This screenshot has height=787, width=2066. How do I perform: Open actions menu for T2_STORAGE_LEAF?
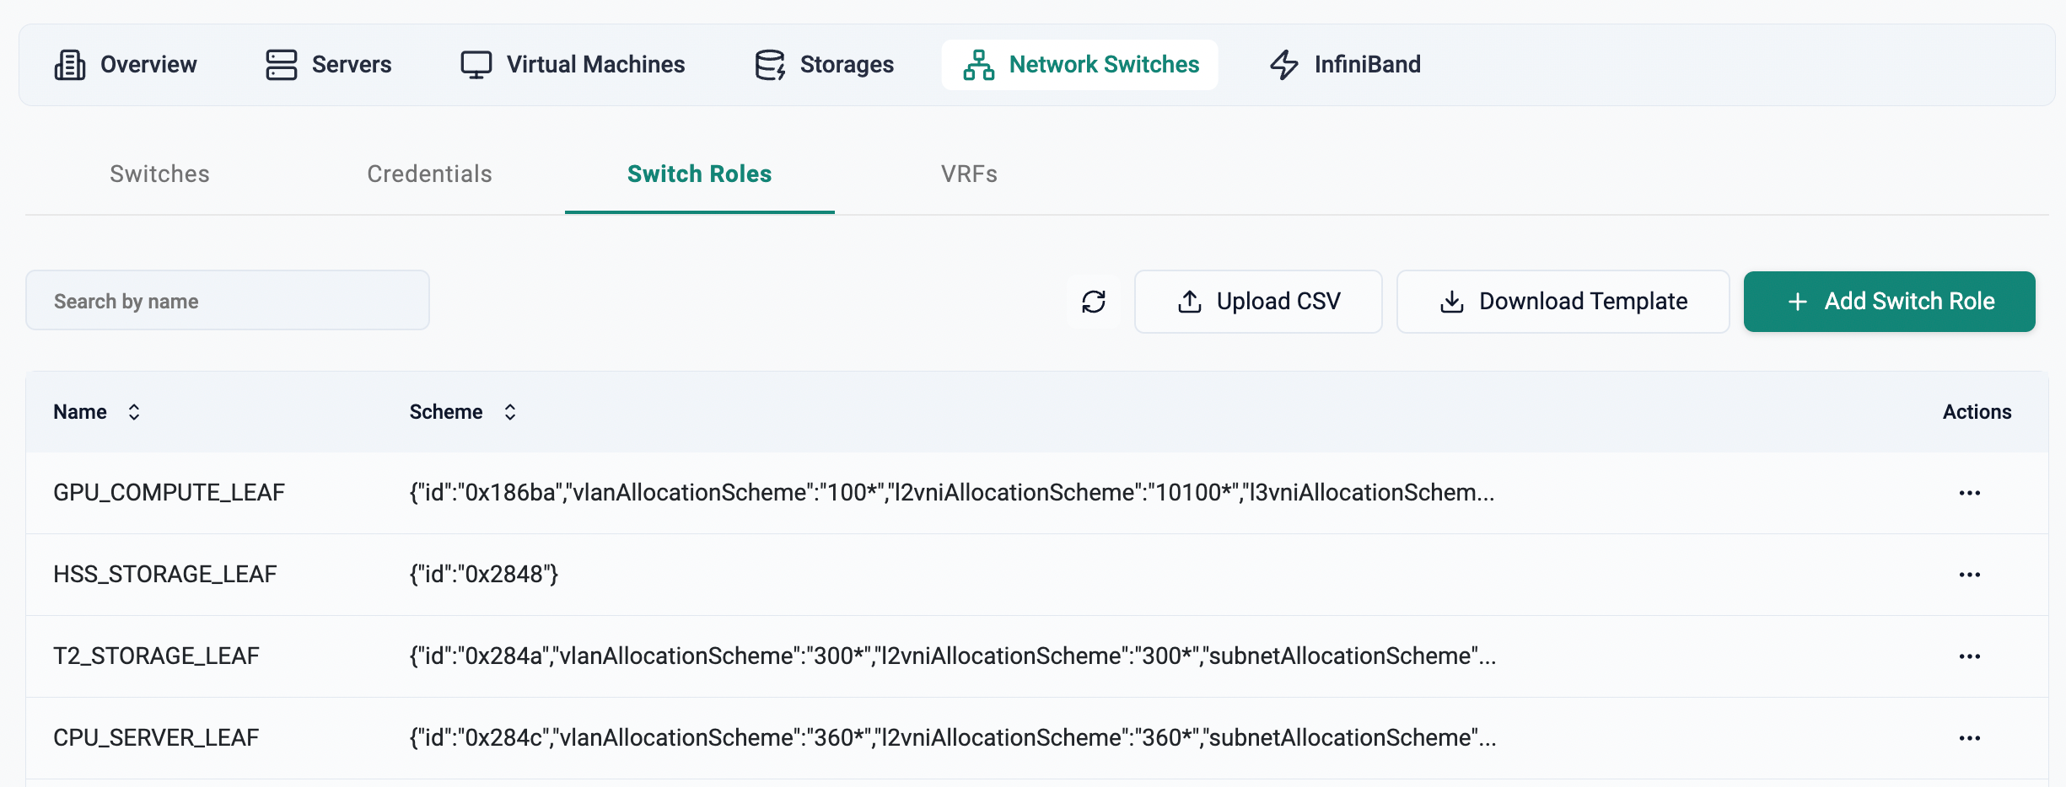pyautogui.click(x=1969, y=656)
